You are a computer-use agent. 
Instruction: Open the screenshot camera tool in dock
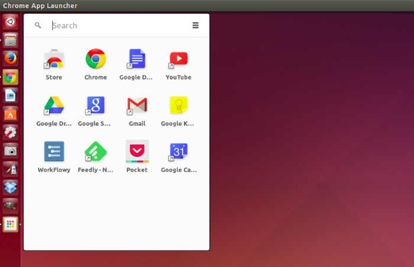(10, 151)
